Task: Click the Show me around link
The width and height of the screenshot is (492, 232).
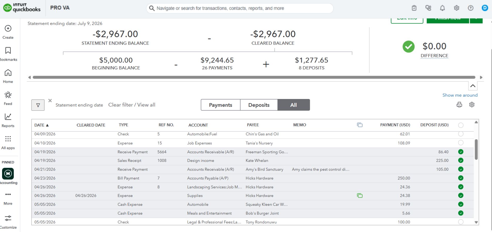Action: pyautogui.click(x=460, y=95)
